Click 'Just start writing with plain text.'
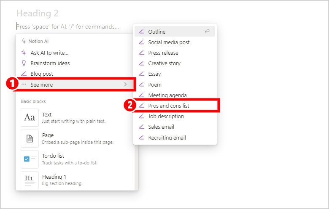This screenshot has width=329, height=209. point(74,121)
